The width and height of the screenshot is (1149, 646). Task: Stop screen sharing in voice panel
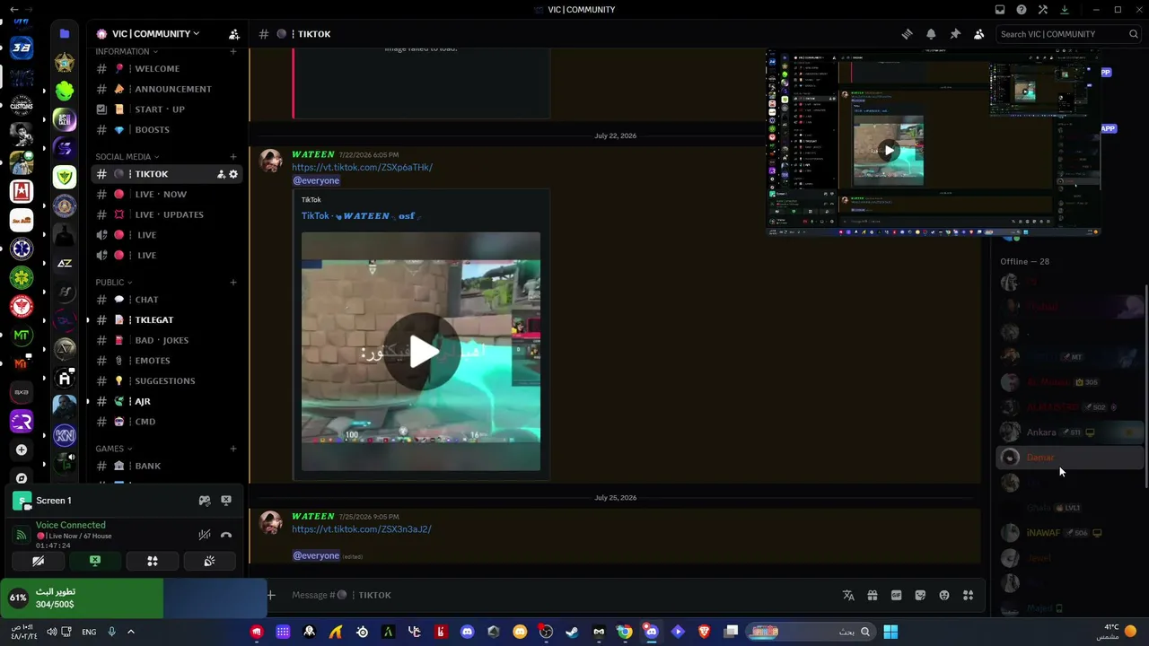click(95, 561)
